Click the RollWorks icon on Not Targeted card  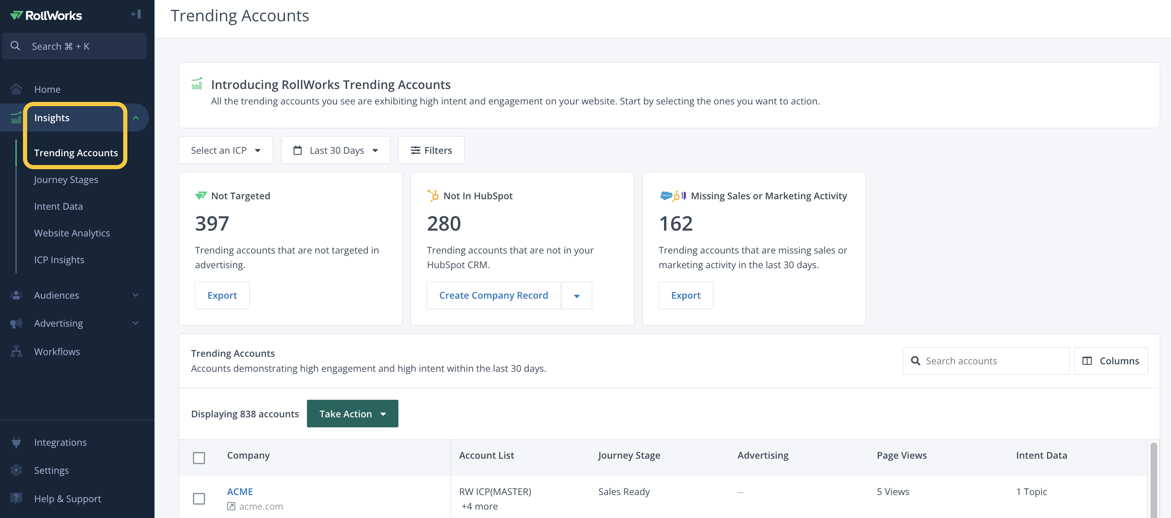(x=201, y=196)
